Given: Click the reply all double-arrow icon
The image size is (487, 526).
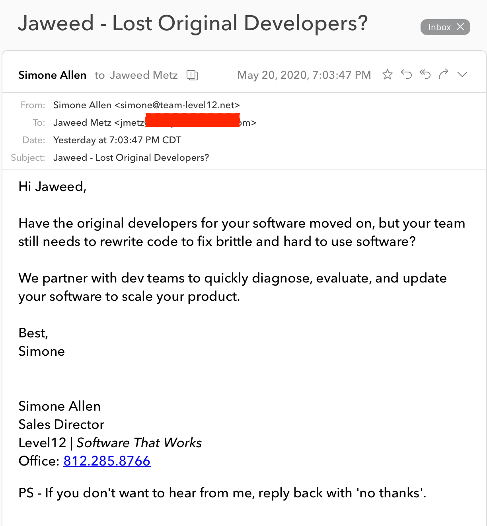Looking at the screenshot, I should [x=425, y=74].
